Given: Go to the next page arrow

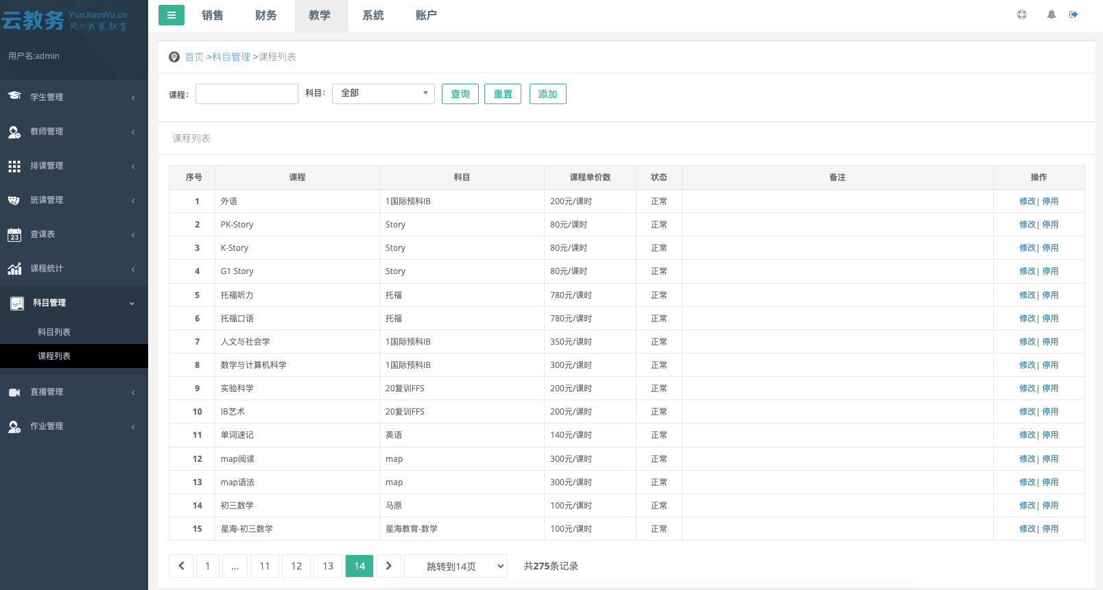Looking at the screenshot, I should 389,566.
